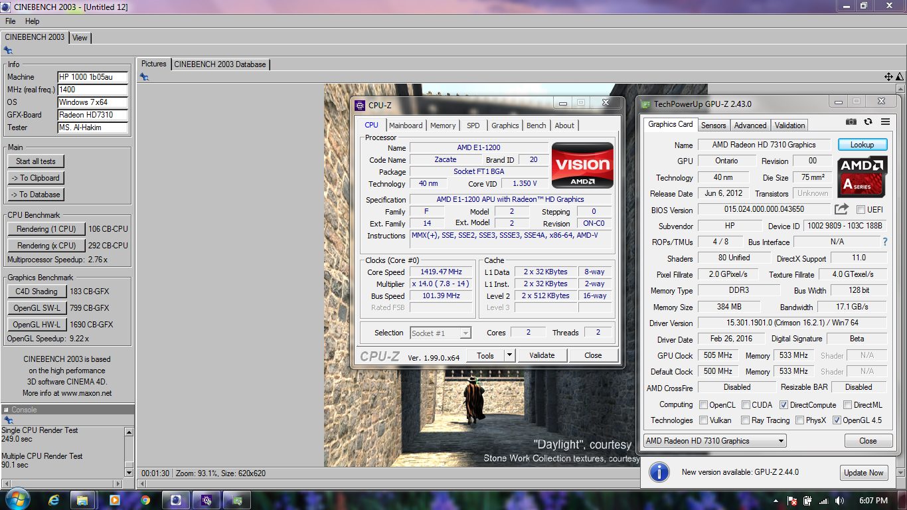907x510 pixels.
Task: Click the AMD A-Series logo in GPU-Z
Action: point(862,177)
